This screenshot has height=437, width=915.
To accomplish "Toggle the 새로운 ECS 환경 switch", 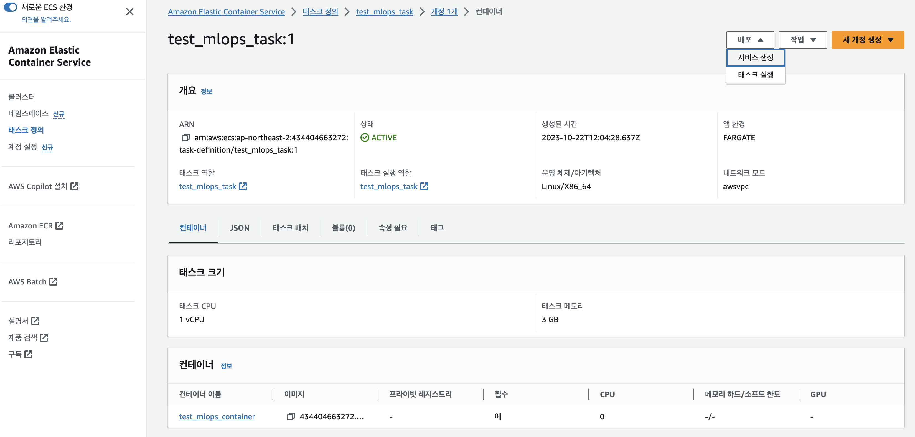I will tap(11, 7).
